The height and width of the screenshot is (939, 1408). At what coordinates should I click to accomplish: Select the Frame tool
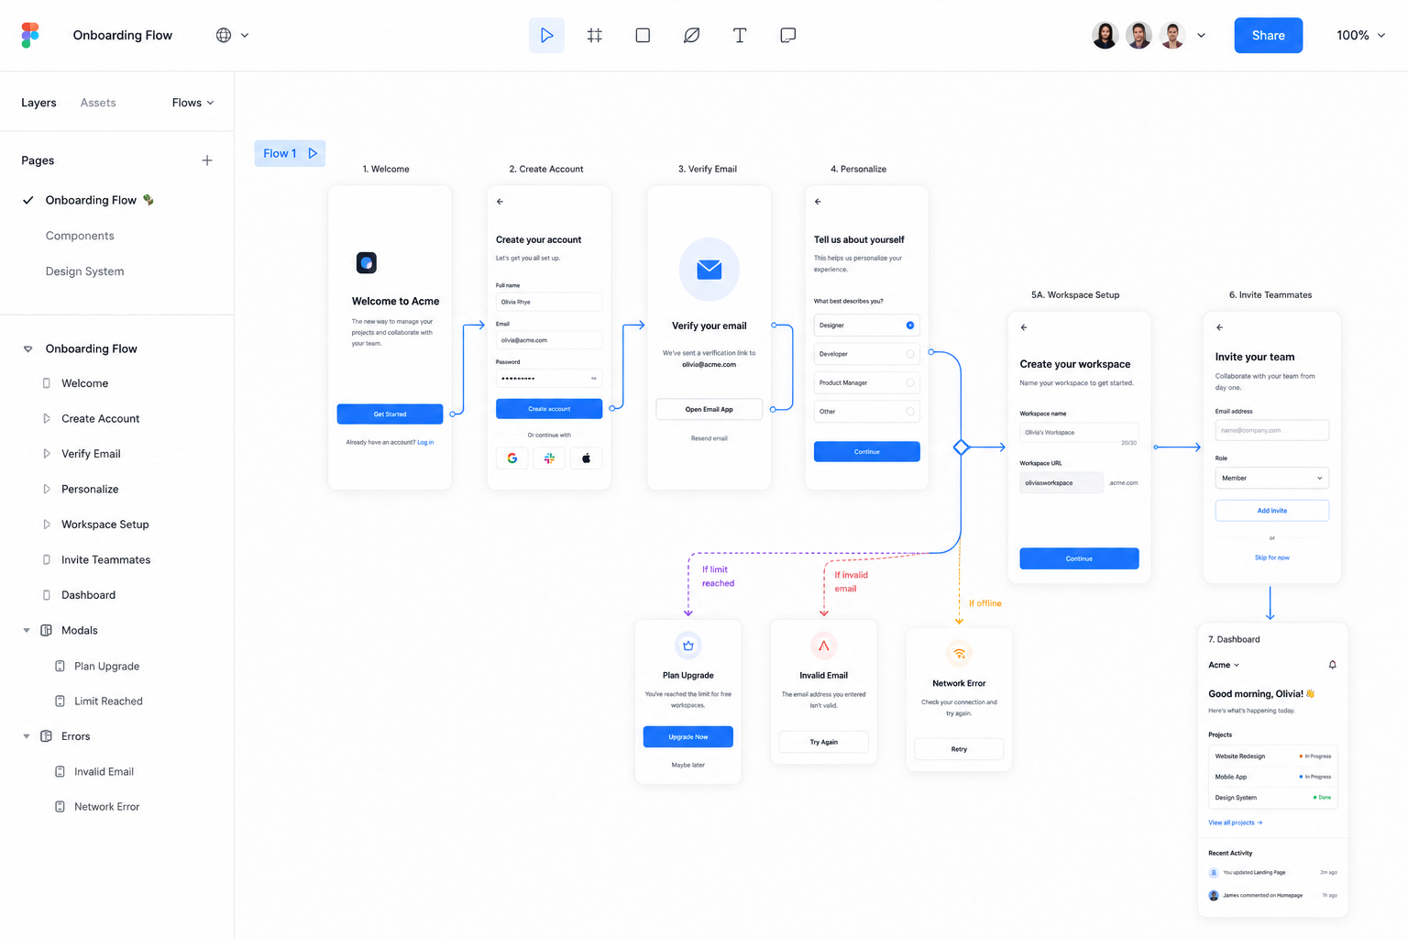(595, 35)
